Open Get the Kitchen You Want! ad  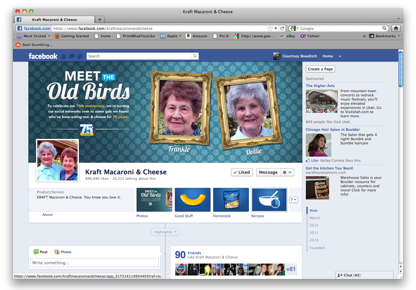pyautogui.click(x=329, y=168)
